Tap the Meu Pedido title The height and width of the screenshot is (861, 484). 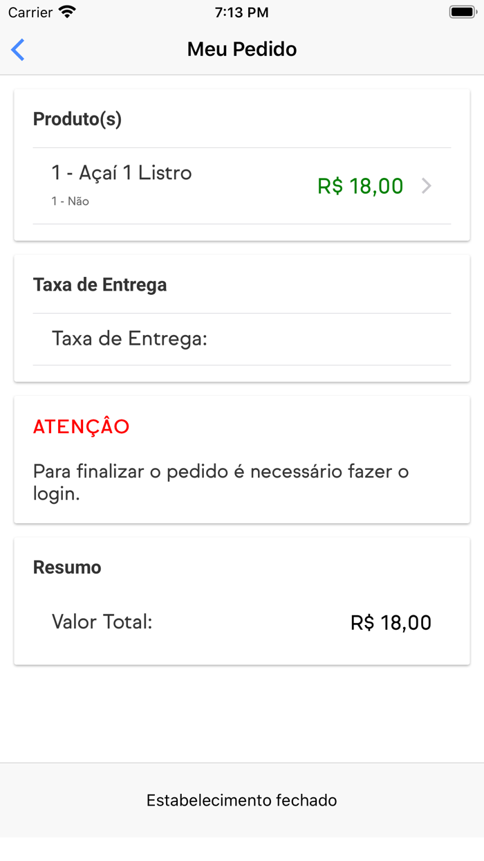tap(241, 49)
